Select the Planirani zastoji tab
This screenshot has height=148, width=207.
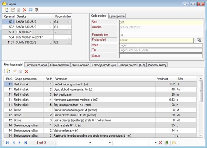[x=157, y=65]
